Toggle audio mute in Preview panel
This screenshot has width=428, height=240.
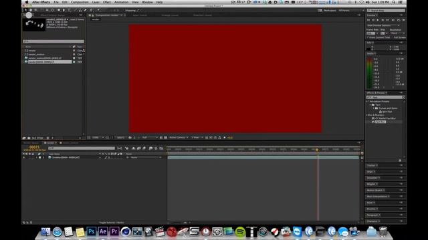pyautogui.click(x=393, y=20)
